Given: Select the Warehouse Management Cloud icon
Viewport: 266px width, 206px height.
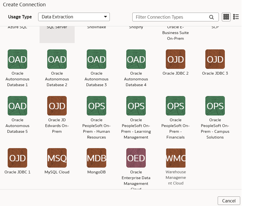Looking at the screenshot, I should tap(175, 158).
